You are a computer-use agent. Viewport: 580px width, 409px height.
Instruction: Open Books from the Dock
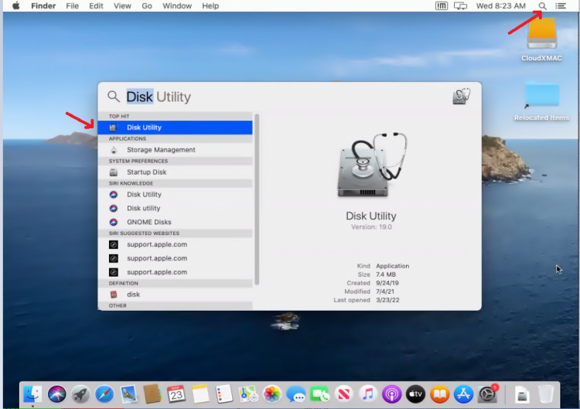point(439,394)
